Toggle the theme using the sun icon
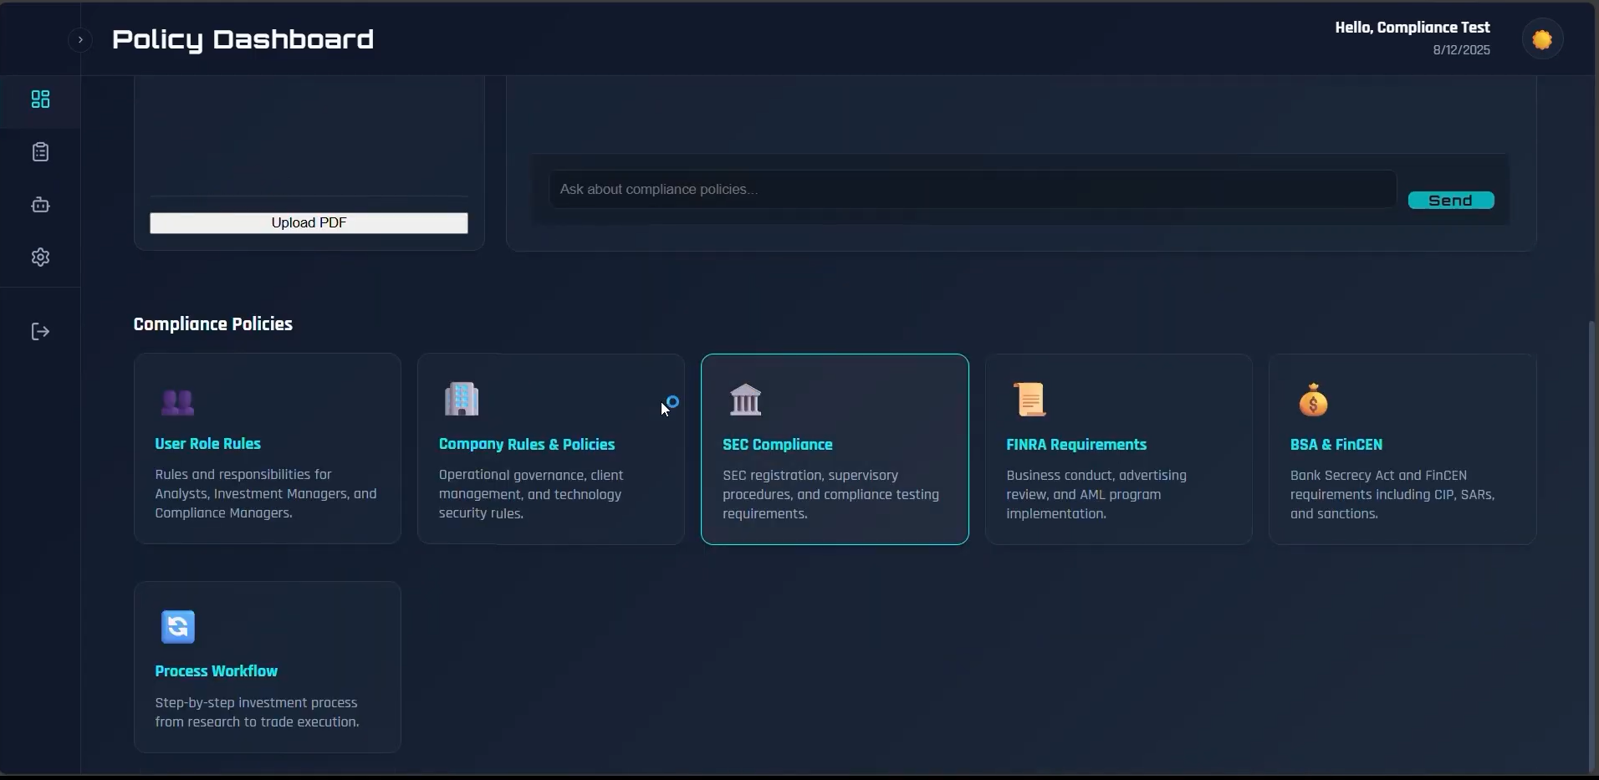1599x780 pixels. [1541, 38]
